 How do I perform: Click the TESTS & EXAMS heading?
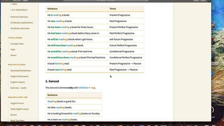click(x=15, y=38)
